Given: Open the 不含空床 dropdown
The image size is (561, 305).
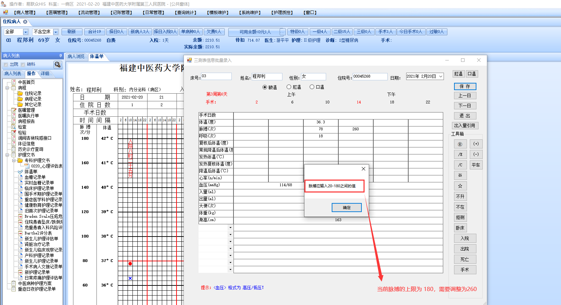Looking at the screenshot, I should pyautogui.click(x=56, y=32).
